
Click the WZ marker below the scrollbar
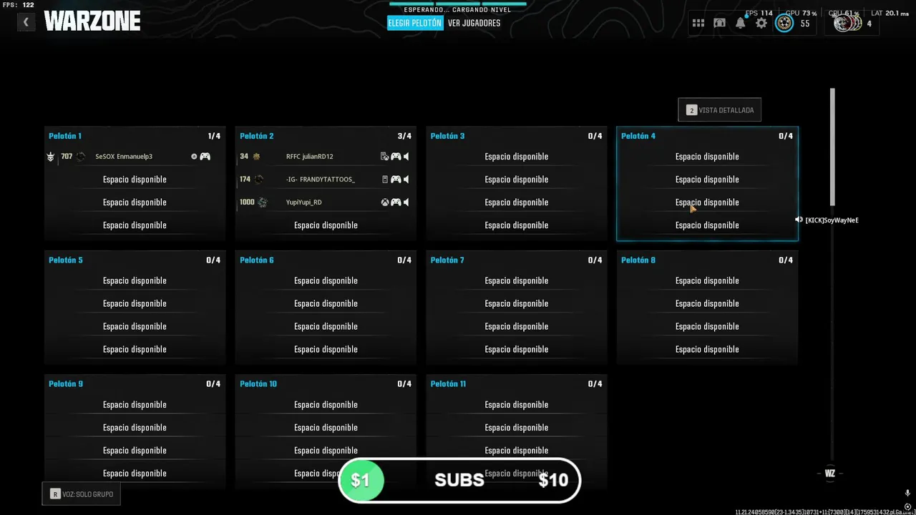pyautogui.click(x=830, y=474)
